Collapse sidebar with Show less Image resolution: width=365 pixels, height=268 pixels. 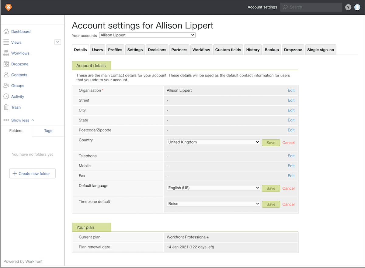click(20, 120)
